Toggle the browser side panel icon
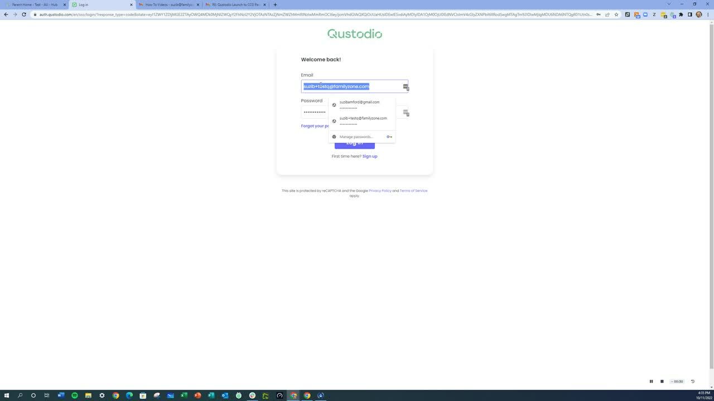This screenshot has height=401, width=714. [x=690, y=14]
